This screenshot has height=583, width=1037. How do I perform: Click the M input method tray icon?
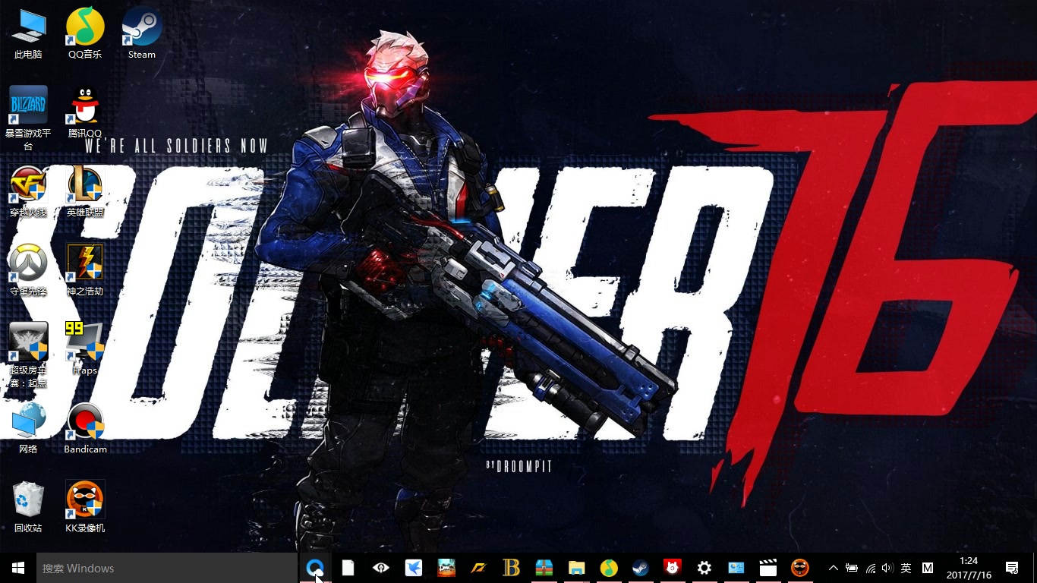coord(927,568)
